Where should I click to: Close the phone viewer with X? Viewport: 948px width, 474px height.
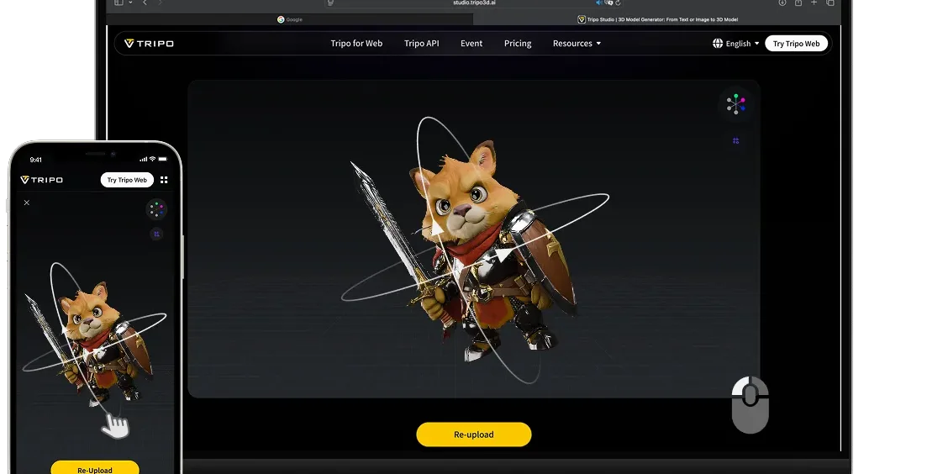coord(27,203)
